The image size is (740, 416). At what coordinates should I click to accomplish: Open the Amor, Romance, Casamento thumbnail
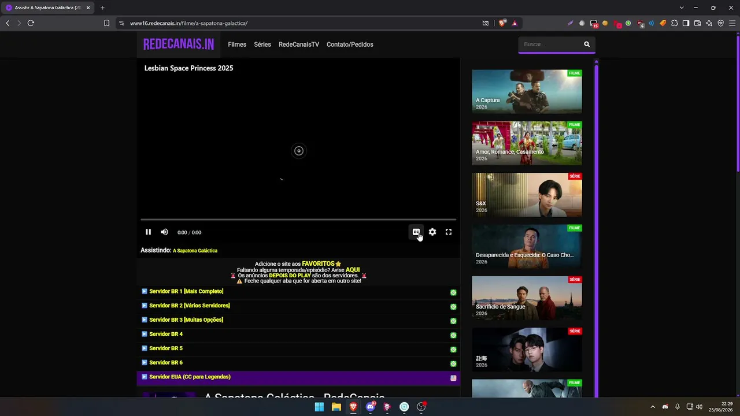(527, 143)
